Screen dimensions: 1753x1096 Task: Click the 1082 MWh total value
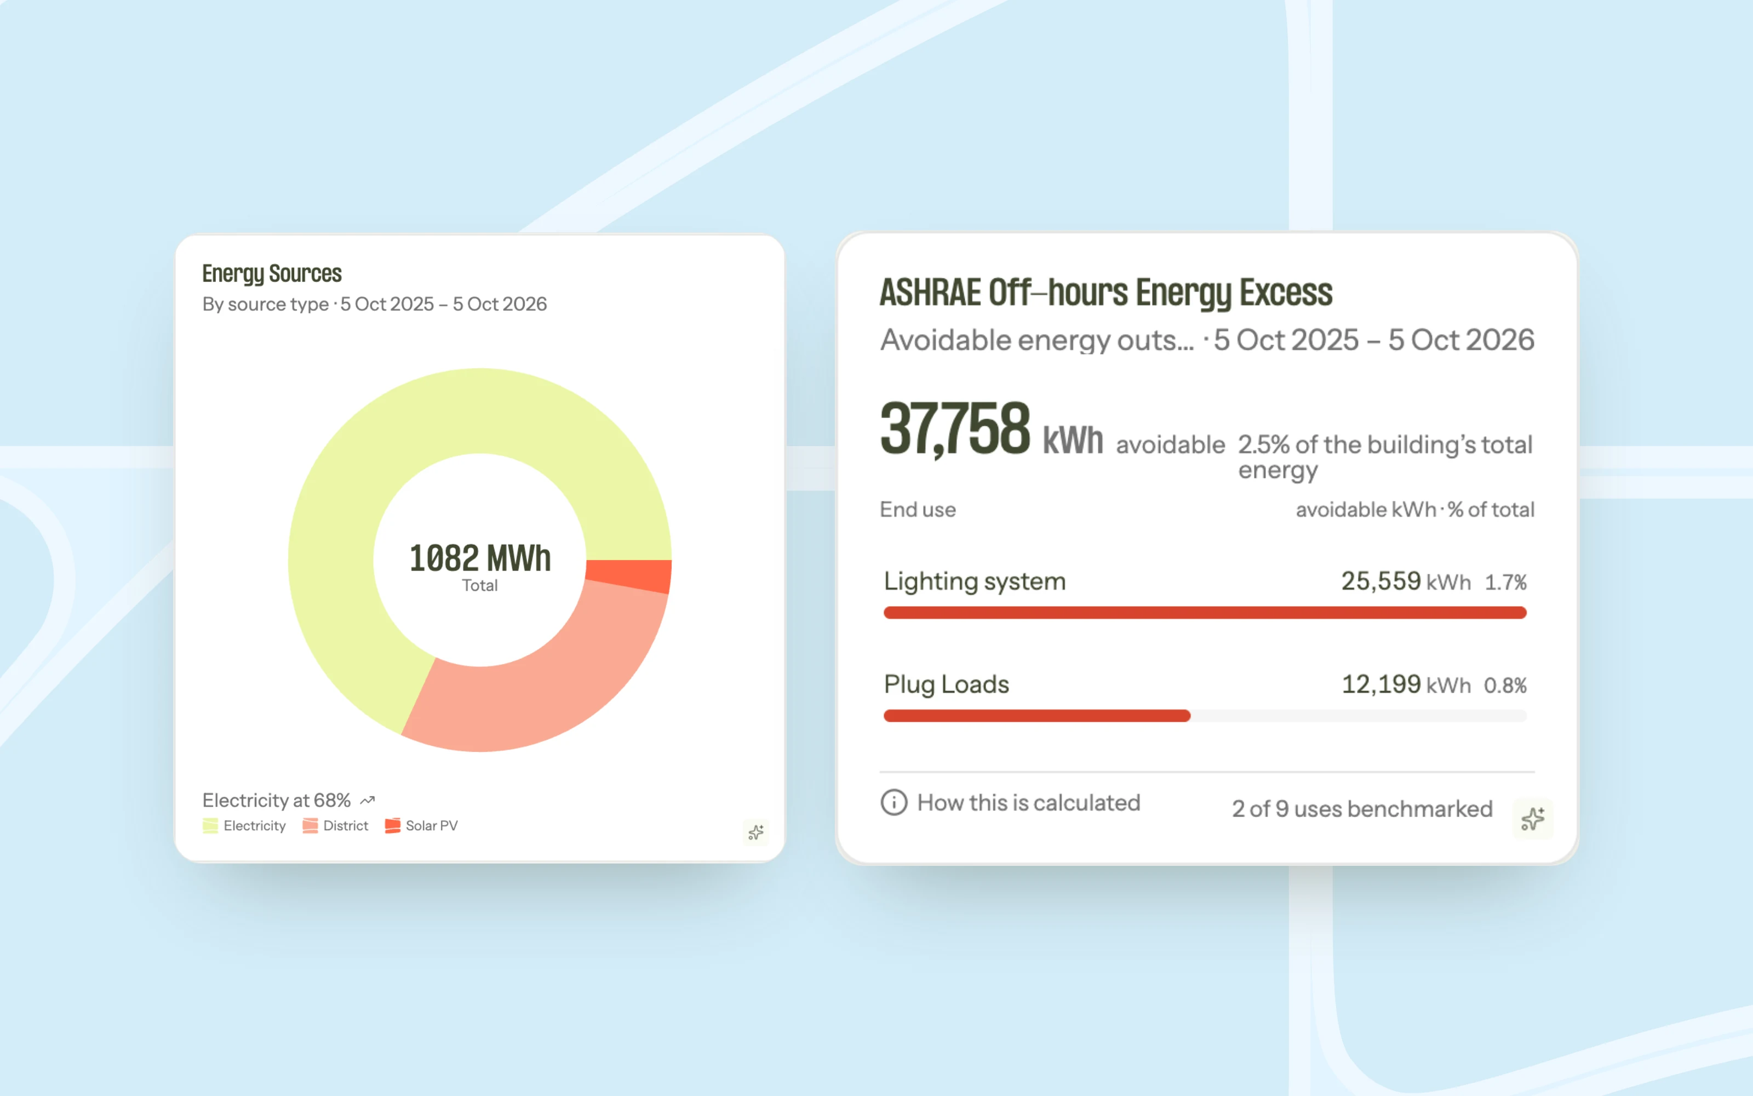click(479, 558)
